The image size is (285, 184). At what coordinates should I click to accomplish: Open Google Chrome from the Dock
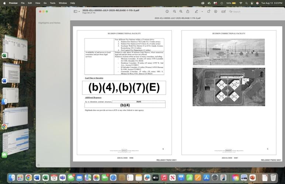(x=28, y=178)
